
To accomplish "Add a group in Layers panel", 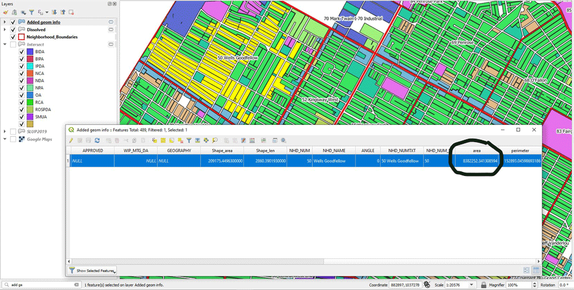I will point(14,13).
